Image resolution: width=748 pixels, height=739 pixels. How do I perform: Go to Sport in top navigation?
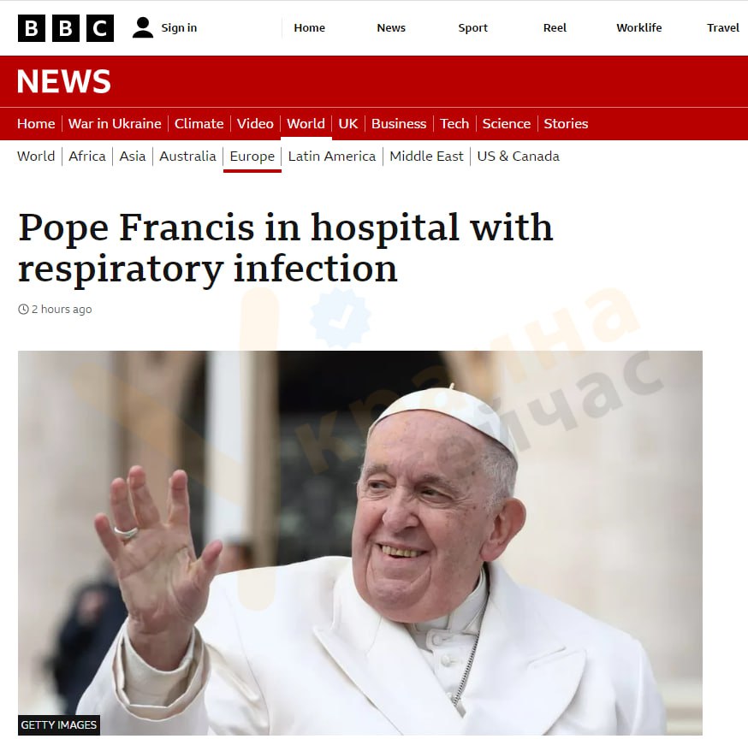pyautogui.click(x=472, y=27)
